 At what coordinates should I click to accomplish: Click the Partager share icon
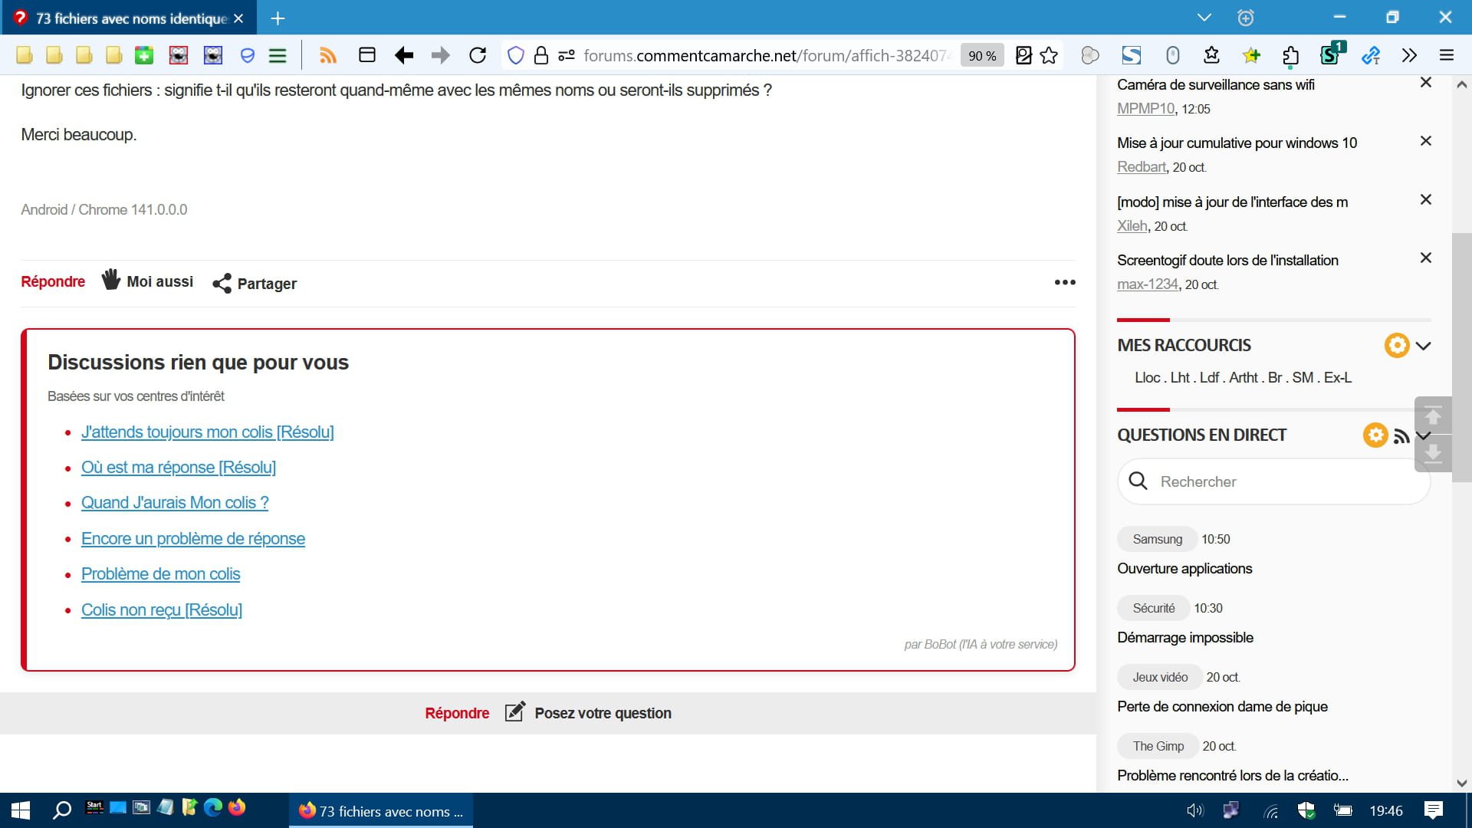pyautogui.click(x=222, y=284)
